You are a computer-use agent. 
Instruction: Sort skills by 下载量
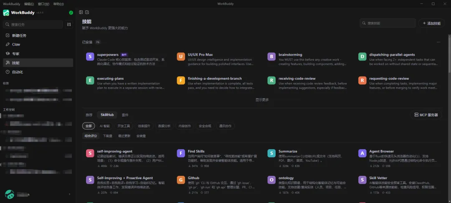point(108,136)
